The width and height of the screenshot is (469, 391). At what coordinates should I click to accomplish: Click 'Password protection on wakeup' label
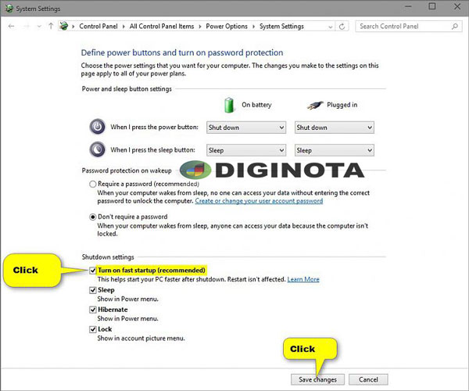click(127, 170)
